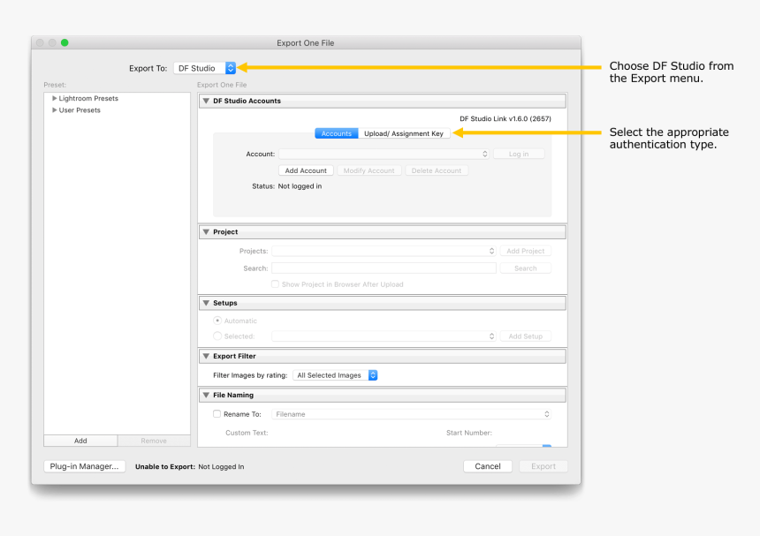The width and height of the screenshot is (760, 536).
Task: Collapse the Setups section
Action: pyautogui.click(x=206, y=303)
